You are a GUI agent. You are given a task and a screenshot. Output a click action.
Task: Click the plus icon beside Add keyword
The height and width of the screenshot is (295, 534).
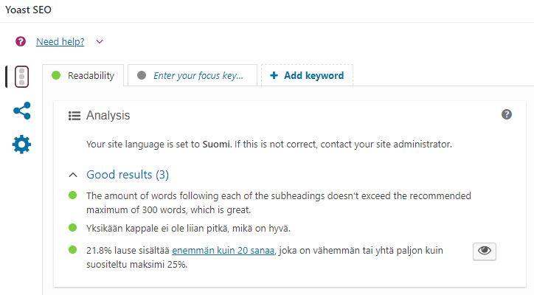(x=274, y=75)
